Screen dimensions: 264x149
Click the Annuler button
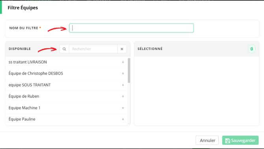pyautogui.click(x=207, y=140)
